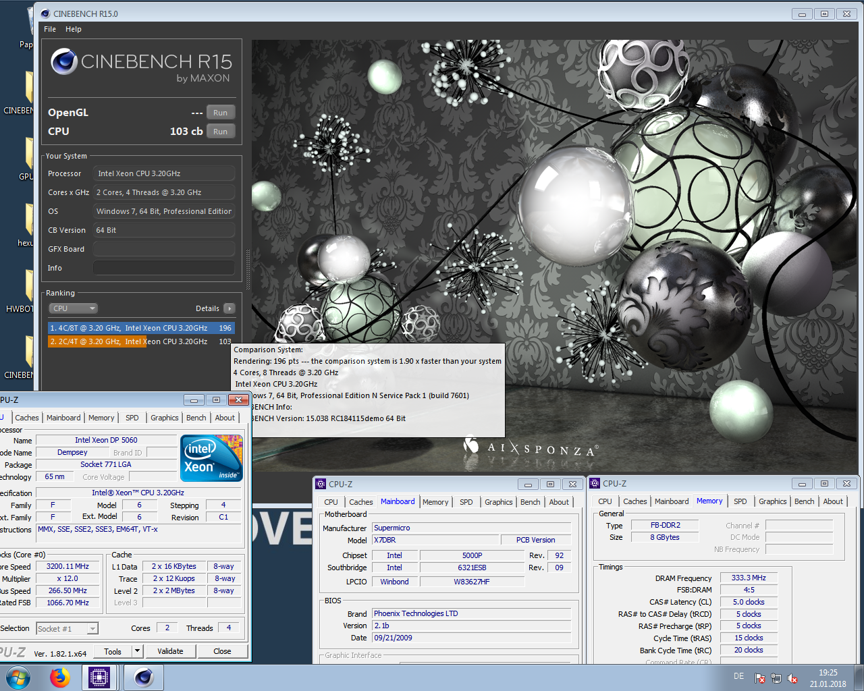Open About tab in right CPU-Z window

(833, 501)
